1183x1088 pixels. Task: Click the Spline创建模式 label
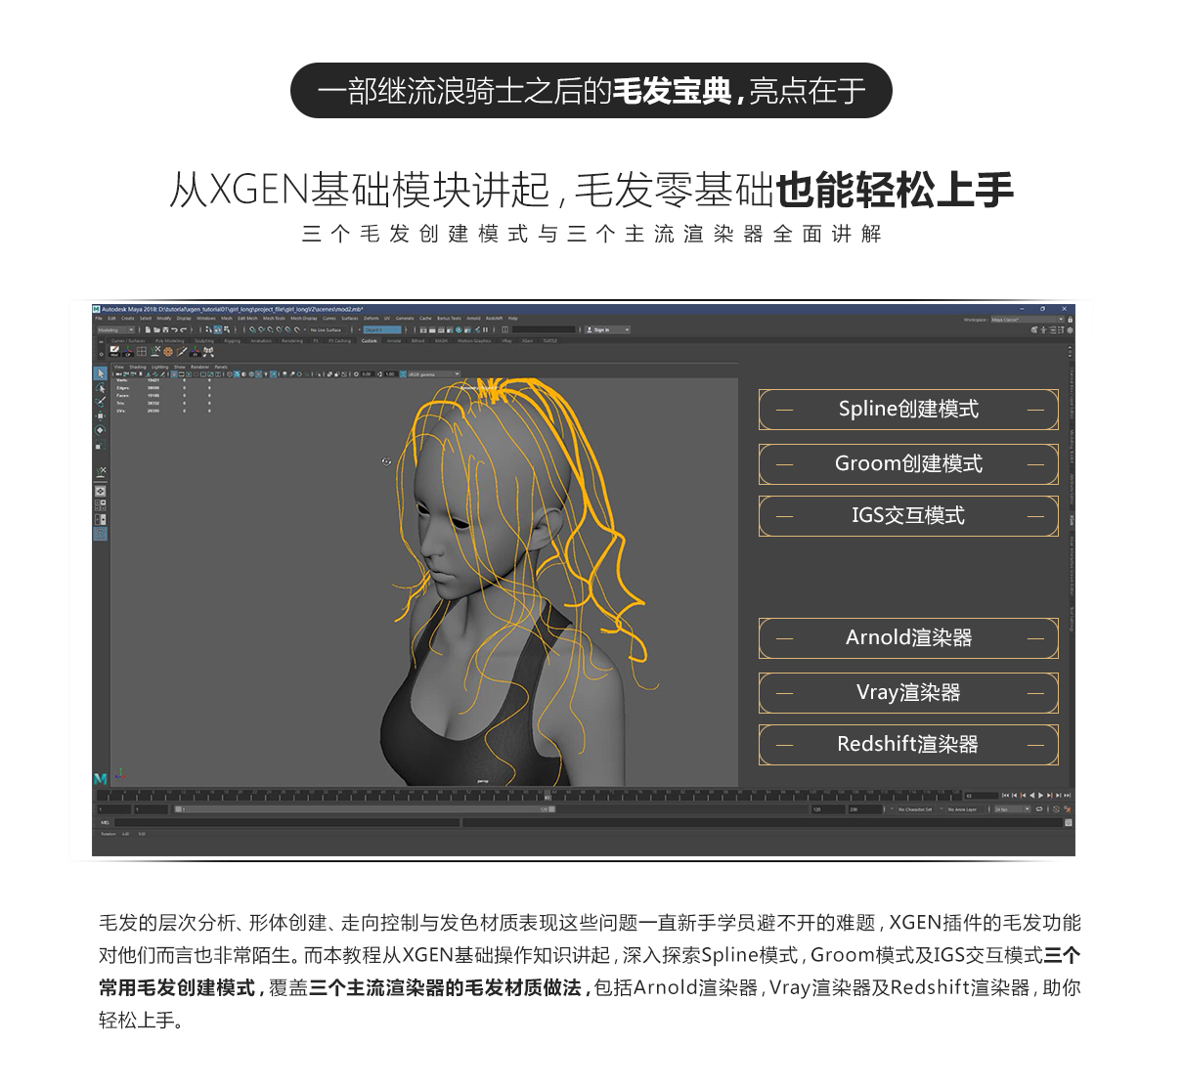pos(908,410)
